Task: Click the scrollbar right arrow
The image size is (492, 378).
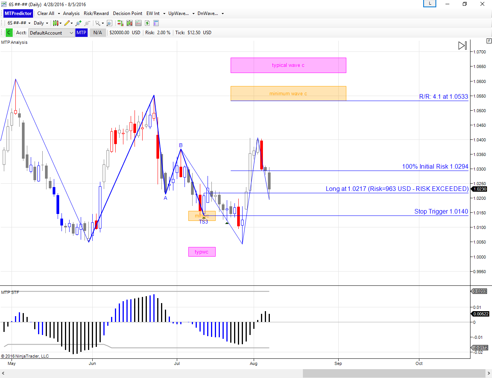Action: tap(489, 373)
